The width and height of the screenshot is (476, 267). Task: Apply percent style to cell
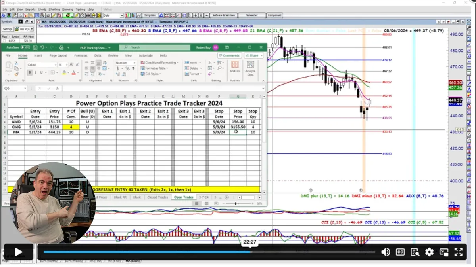(127, 69)
